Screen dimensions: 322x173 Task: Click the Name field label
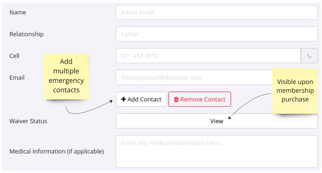pos(18,13)
